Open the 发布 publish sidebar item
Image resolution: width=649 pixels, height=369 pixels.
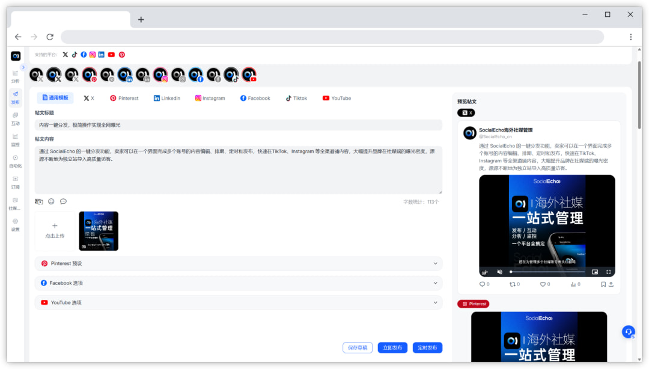[15, 98]
